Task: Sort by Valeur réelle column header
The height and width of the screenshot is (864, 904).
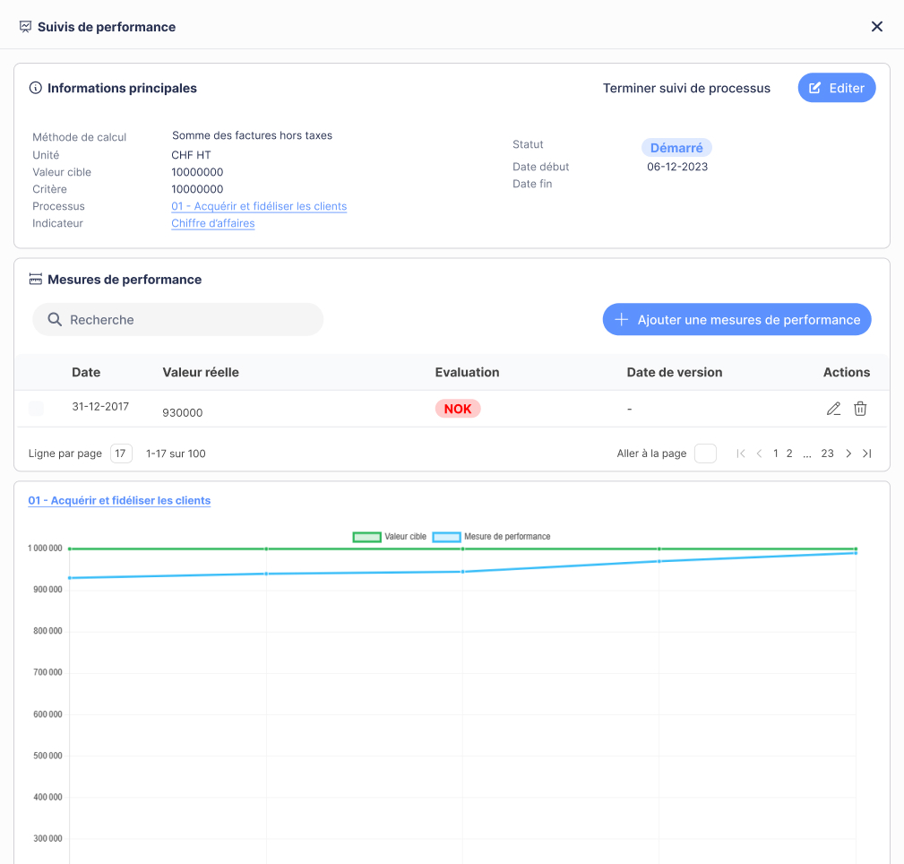Action: [x=201, y=372]
